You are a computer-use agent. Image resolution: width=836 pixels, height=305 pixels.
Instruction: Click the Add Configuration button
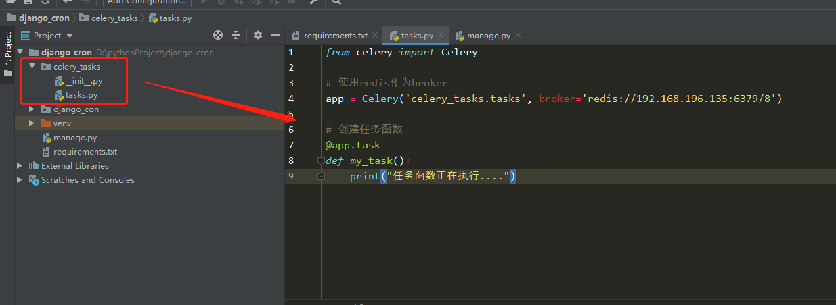click(x=146, y=2)
